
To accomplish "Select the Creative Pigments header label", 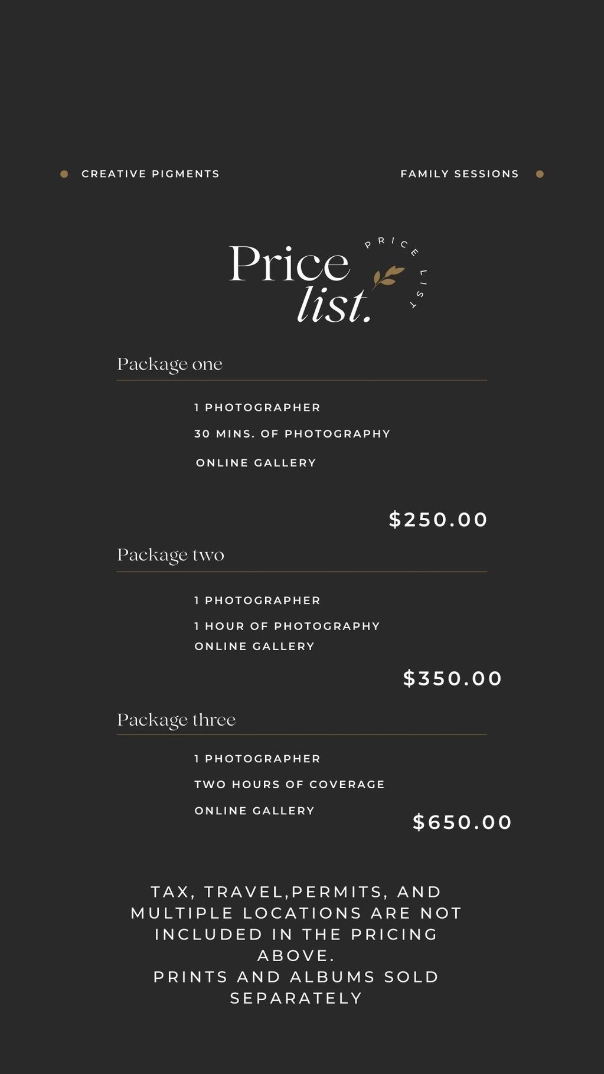I will pos(151,174).
